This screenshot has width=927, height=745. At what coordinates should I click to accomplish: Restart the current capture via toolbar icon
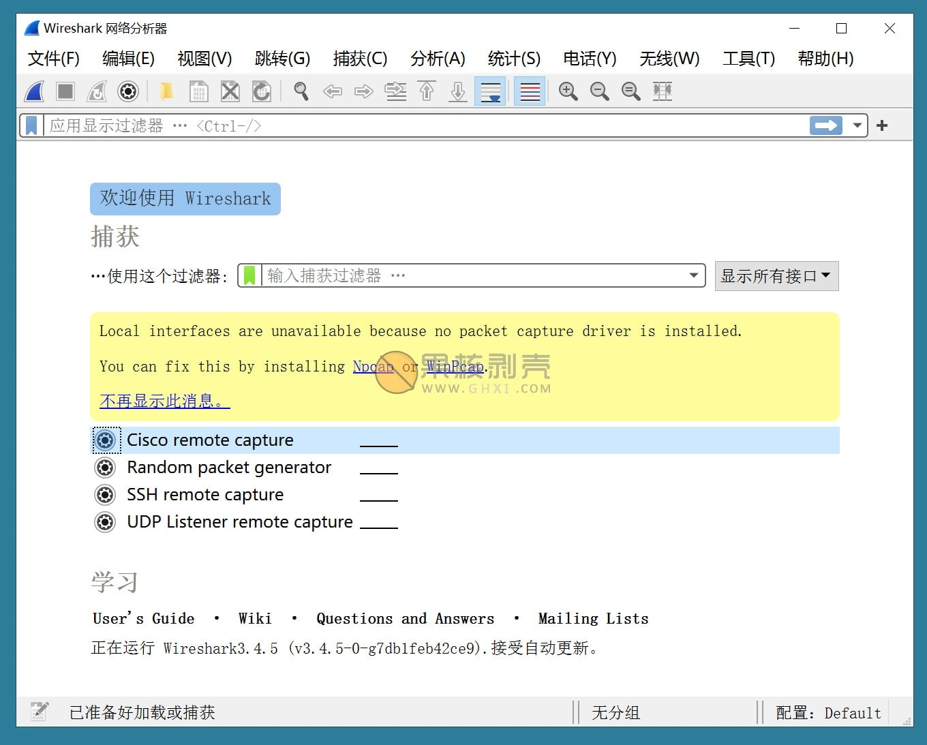pos(97,91)
